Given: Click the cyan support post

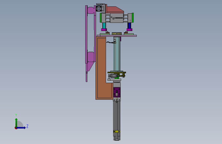Looking at the screenshot, I should pyautogui.click(x=104, y=26).
